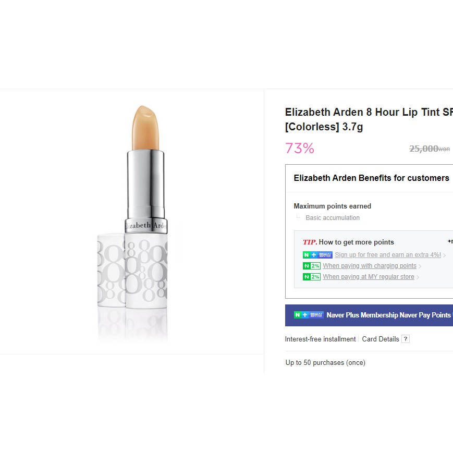Open the Sign up for free extra 4% link
This screenshot has height=453, width=453.
[388, 255]
